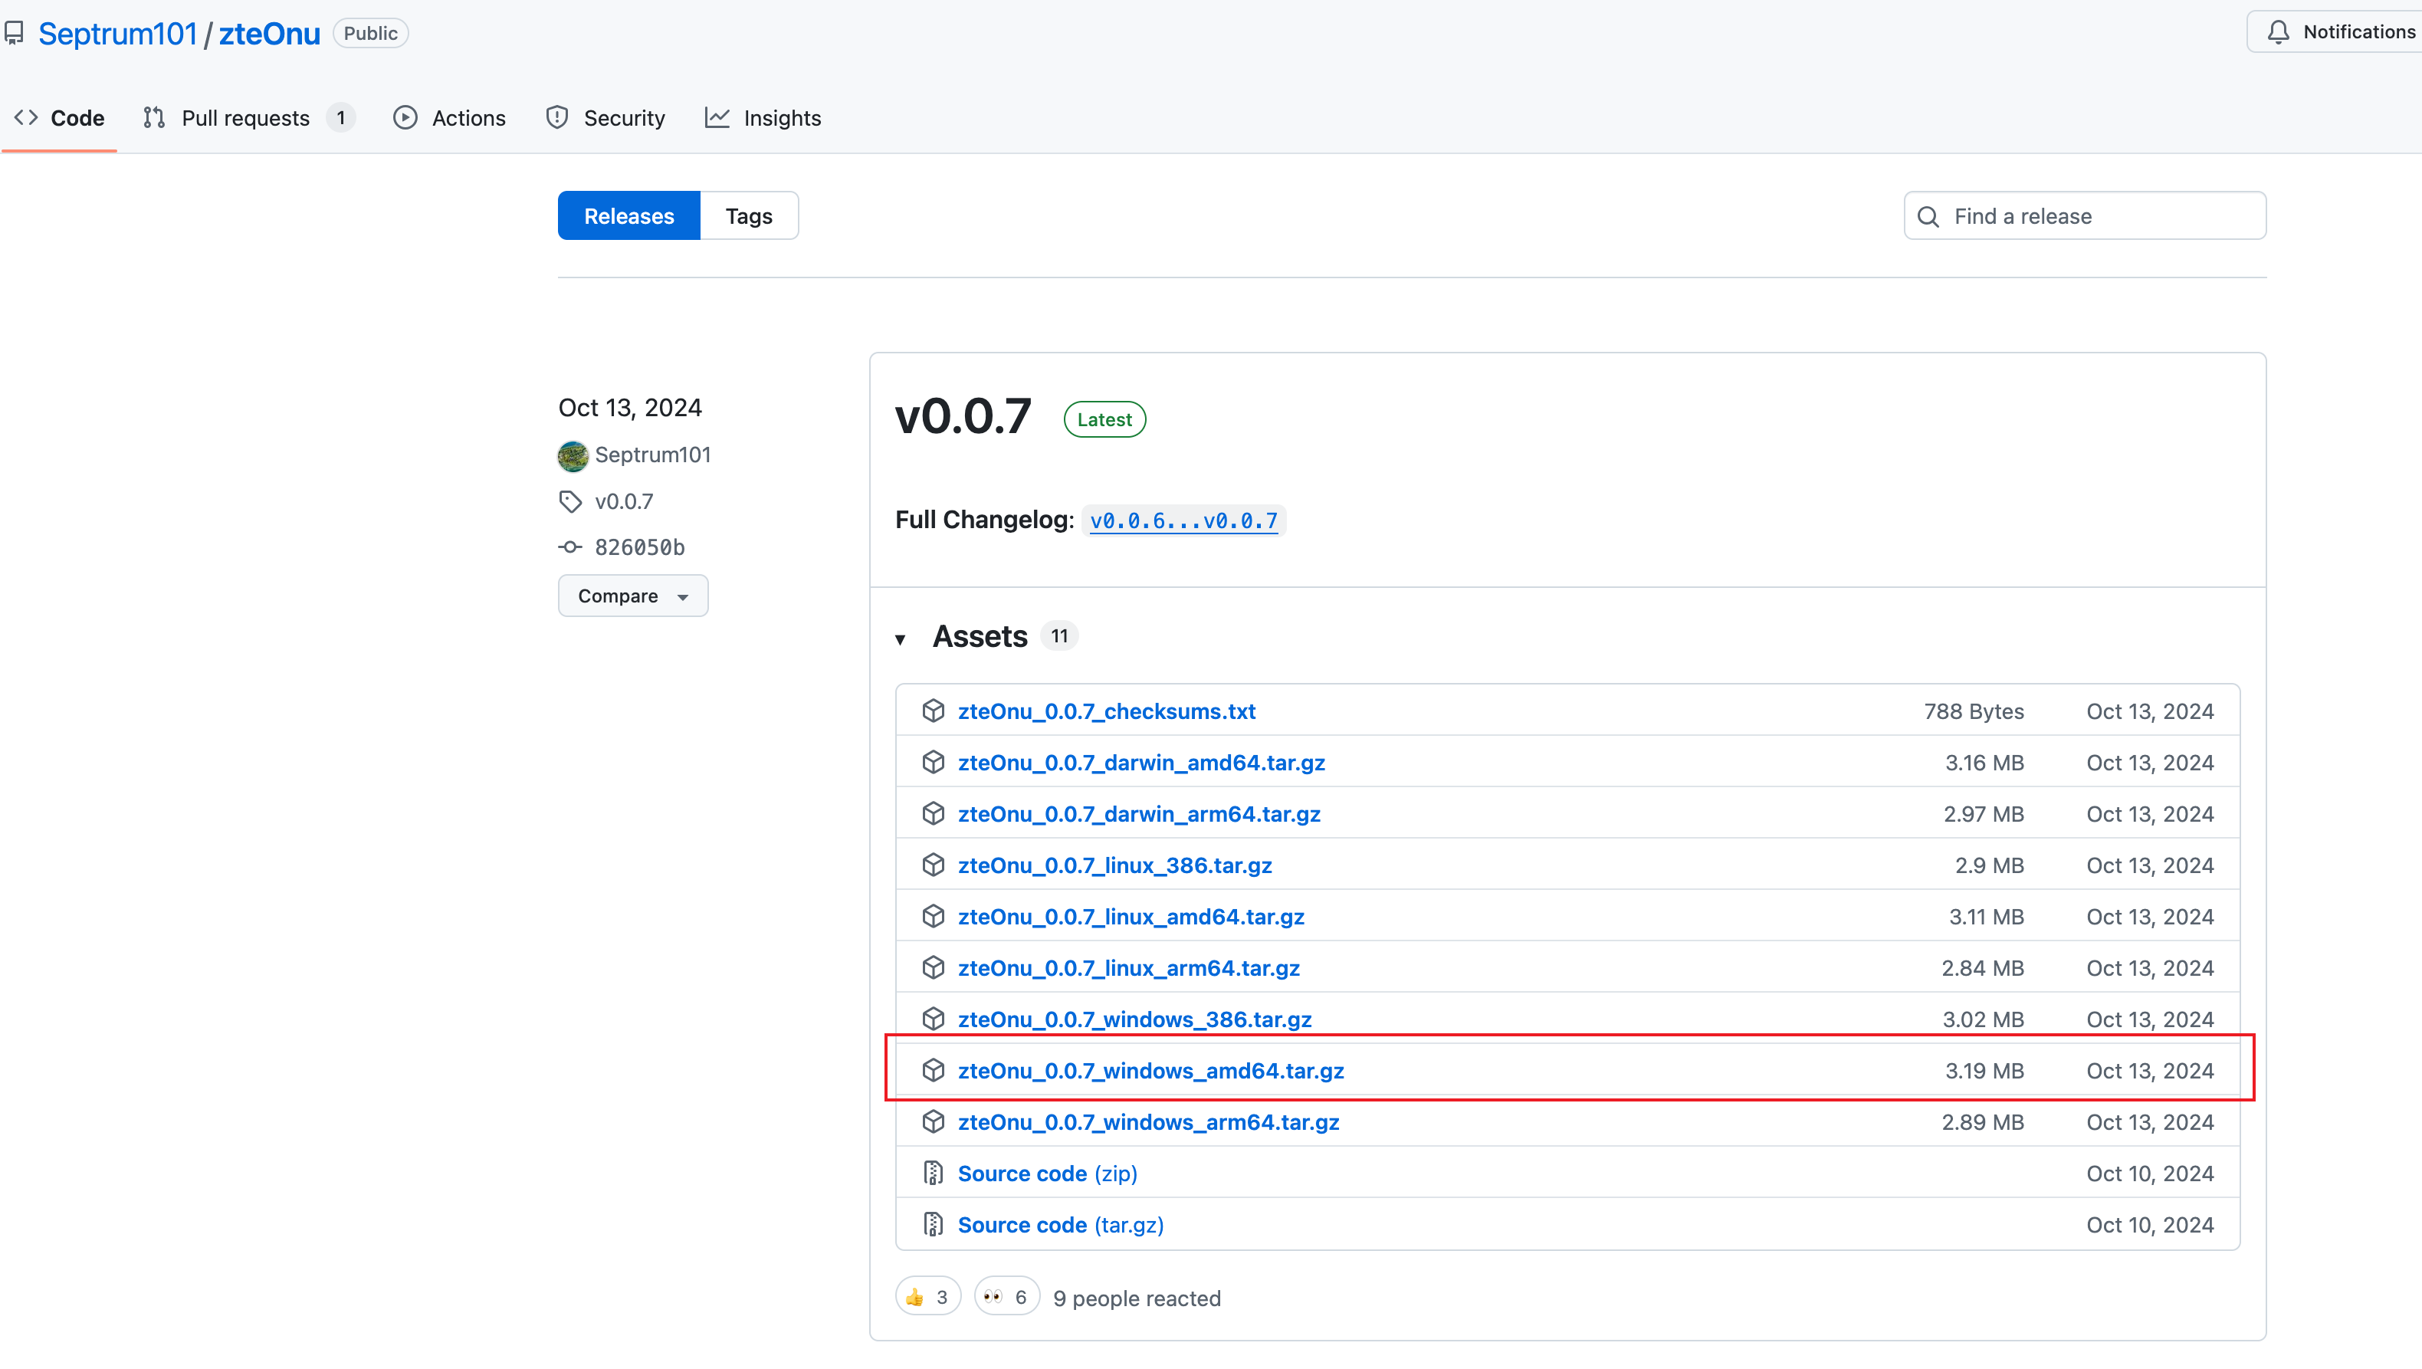Click the search magnifier icon in Find a release
This screenshot has width=2422, height=1369.
point(1928,217)
